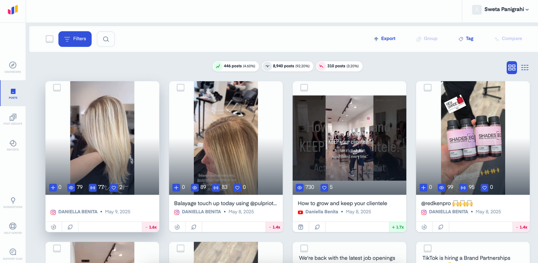This screenshot has height=263, width=538.
Task: Click the -1.4x badge on @redkenpro post
Action: pos(521,227)
